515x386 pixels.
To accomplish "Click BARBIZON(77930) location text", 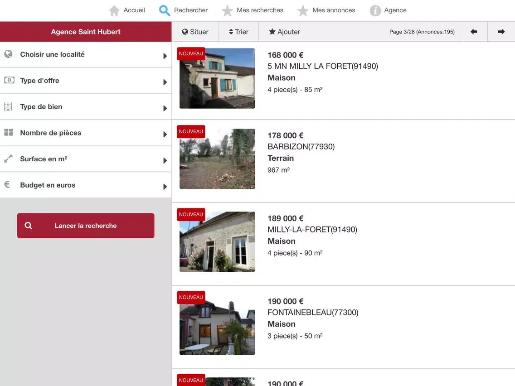I will (301, 146).
